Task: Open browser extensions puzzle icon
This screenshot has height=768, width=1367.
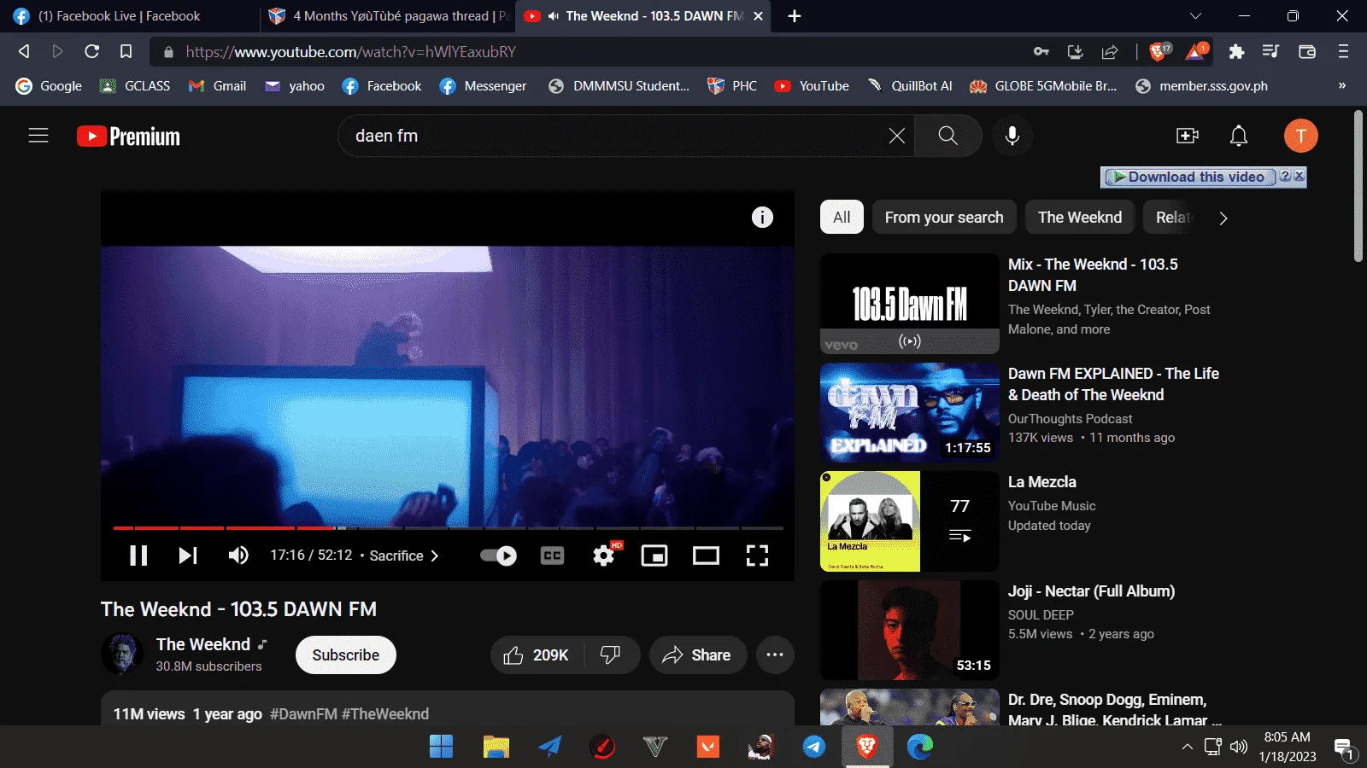Action: pos(1236,52)
